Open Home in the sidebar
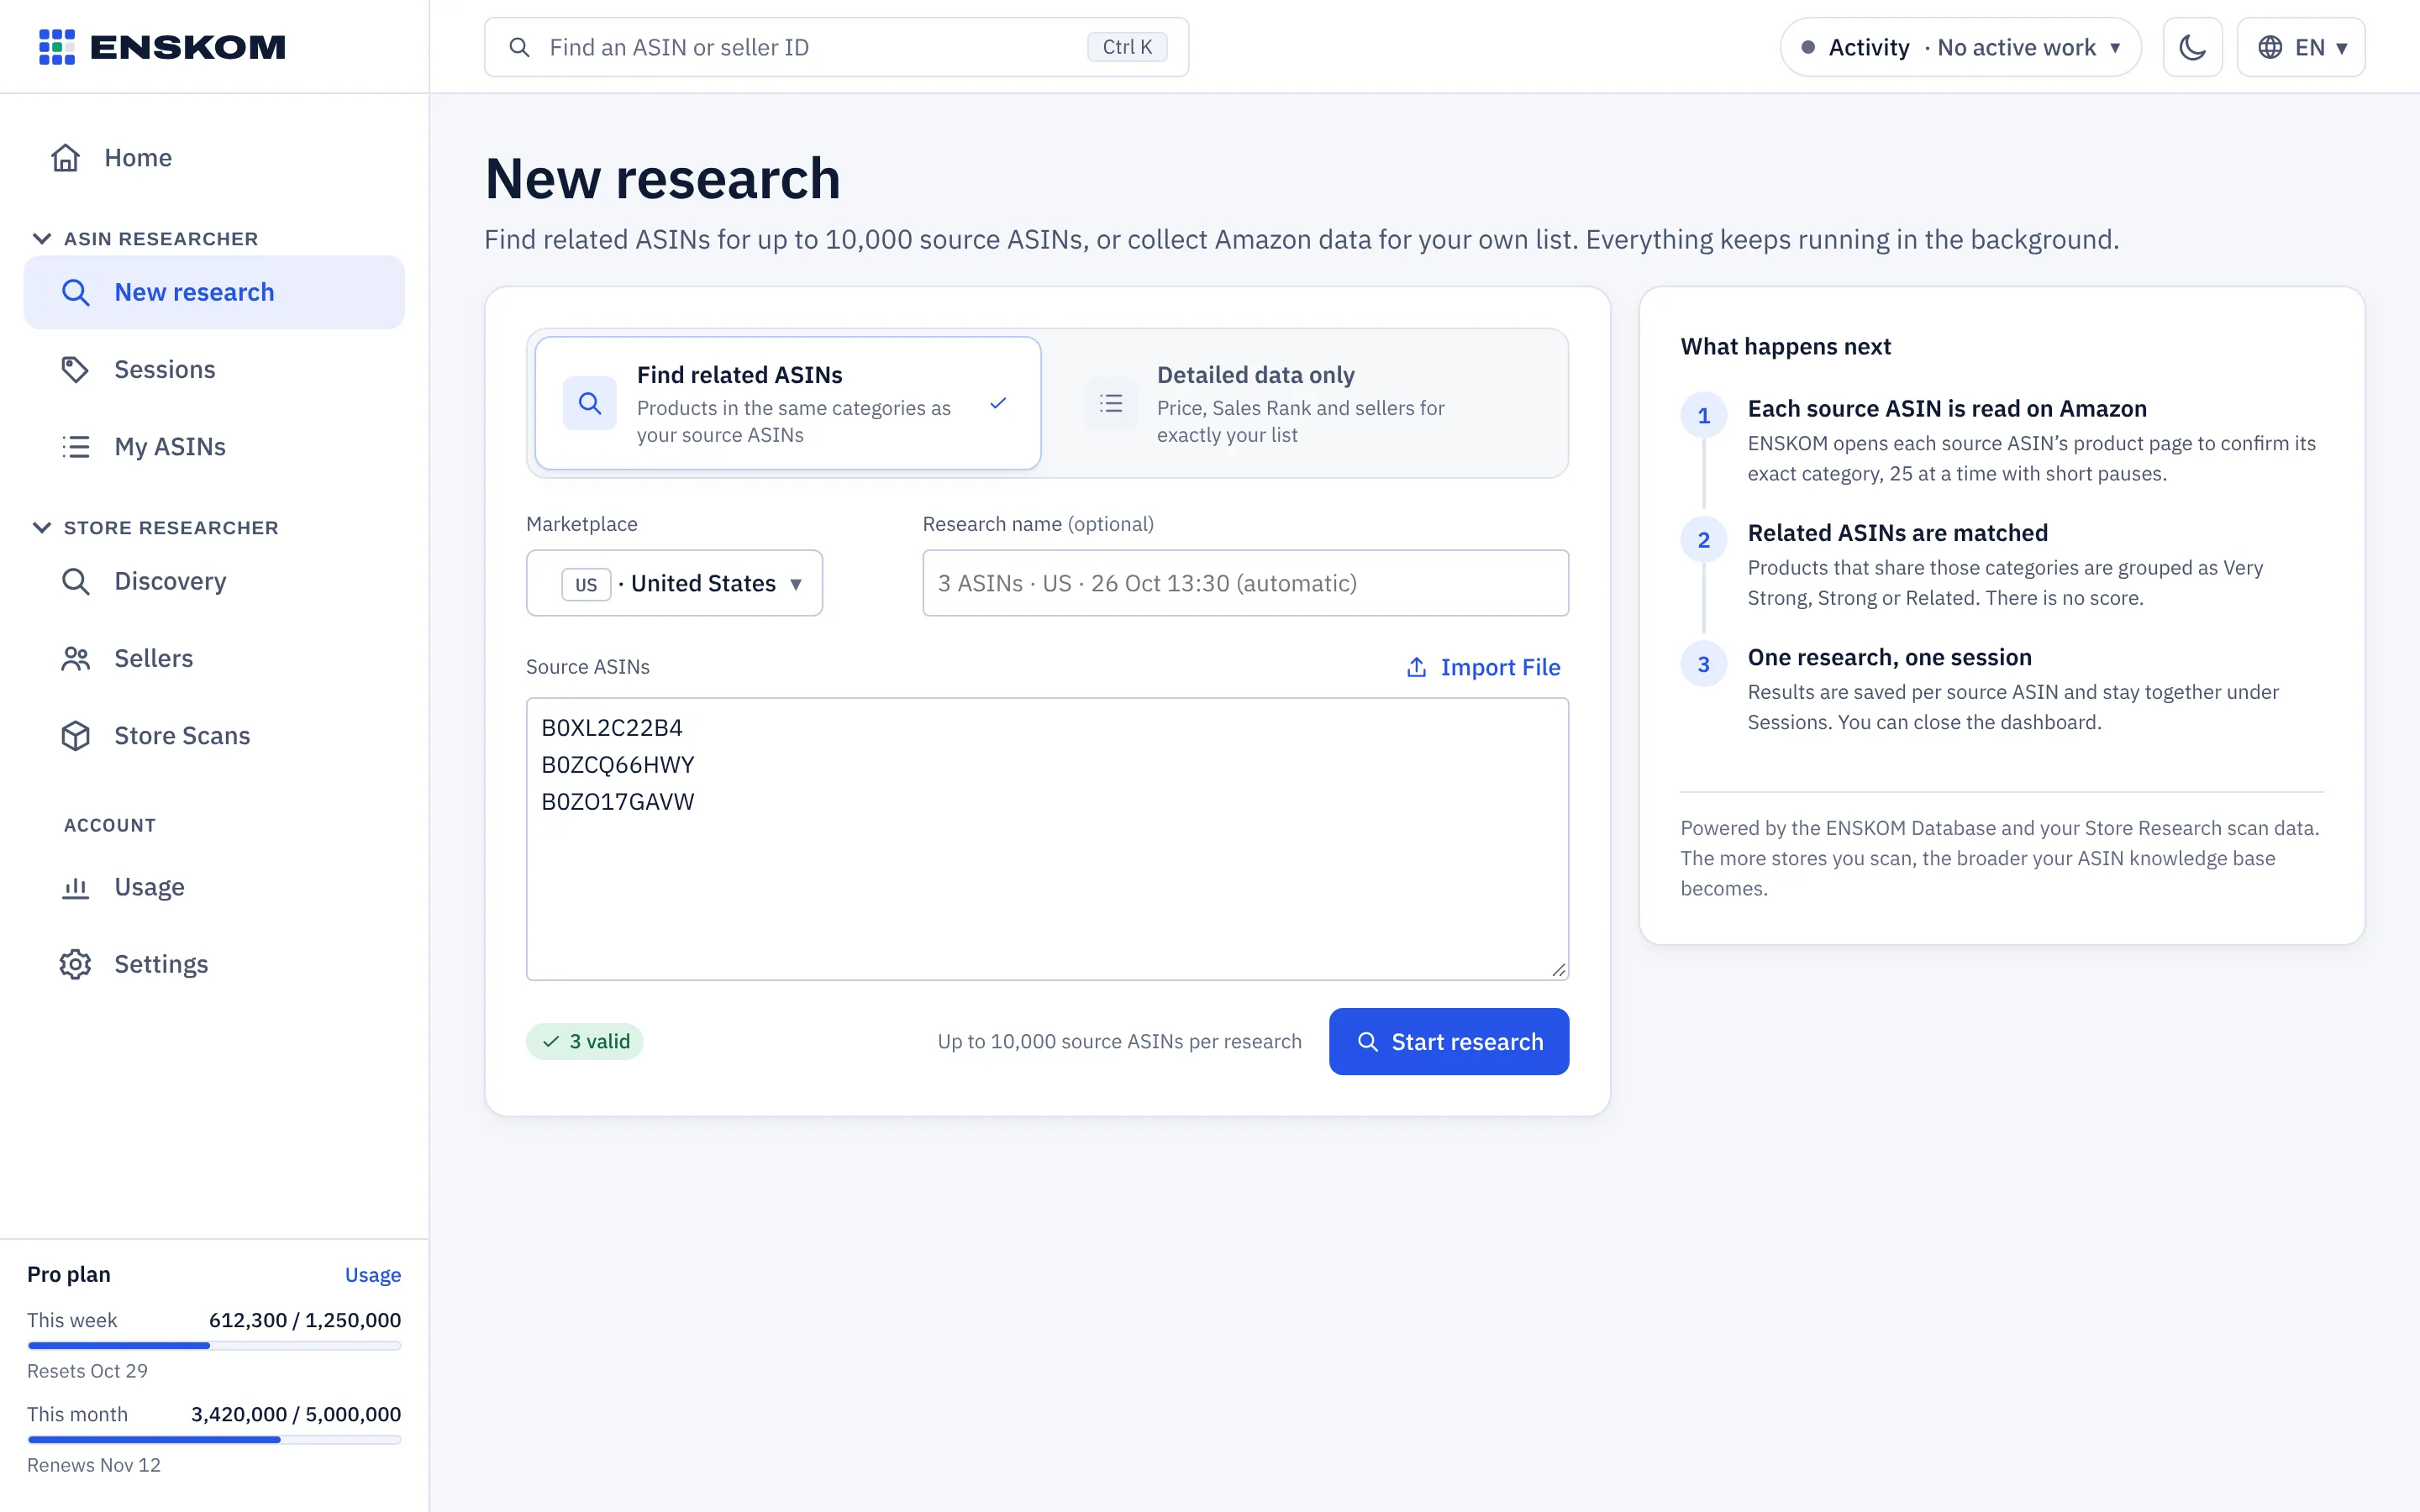Viewport: 2420px width, 1512px height. tap(214, 158)
